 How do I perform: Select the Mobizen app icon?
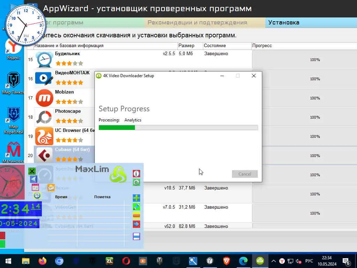(44, 98)
